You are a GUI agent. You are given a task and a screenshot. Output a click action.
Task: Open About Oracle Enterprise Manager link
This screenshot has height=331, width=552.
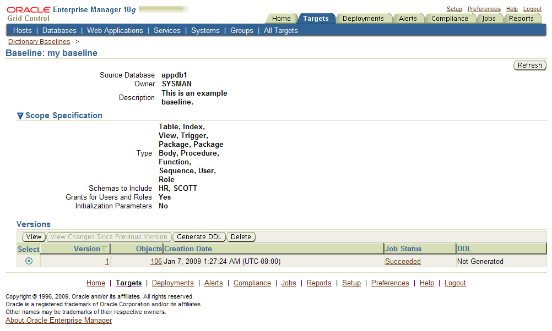coord(58,320)
